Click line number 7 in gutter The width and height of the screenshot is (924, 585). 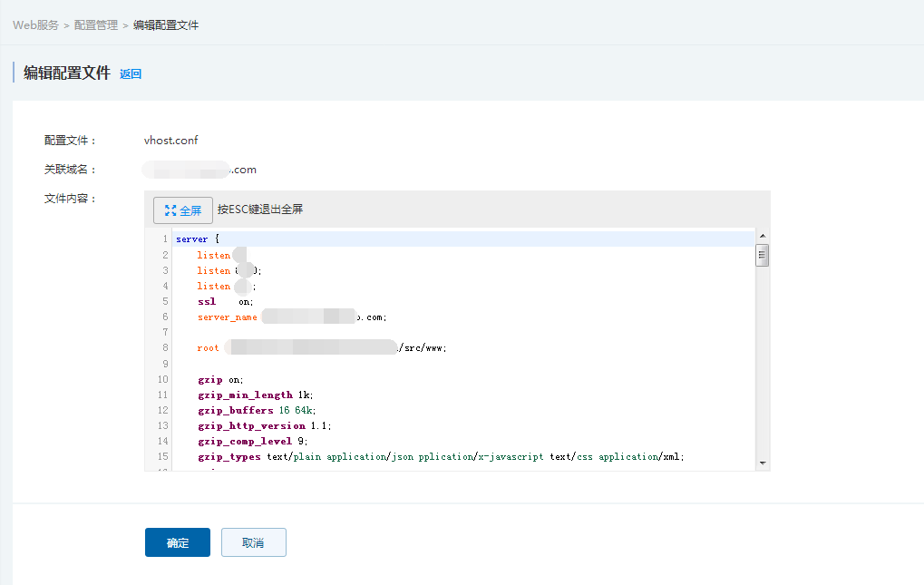[165, 332]
